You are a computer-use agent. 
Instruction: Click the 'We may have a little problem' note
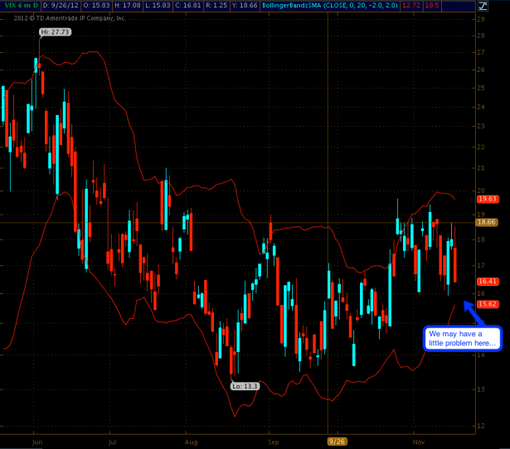pyautogui.click(x=463, y=338)
